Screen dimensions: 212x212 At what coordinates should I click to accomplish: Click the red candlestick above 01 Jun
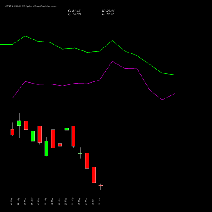click(x=94, y=175)
